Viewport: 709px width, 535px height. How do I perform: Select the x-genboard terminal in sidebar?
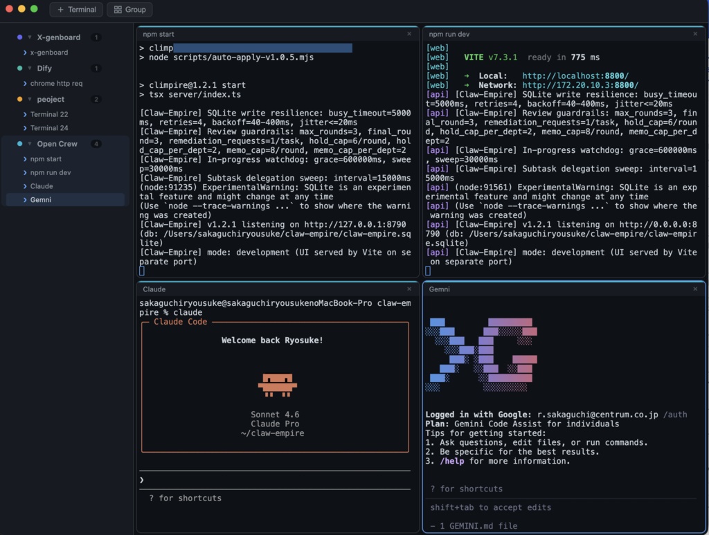coord(66,53)
